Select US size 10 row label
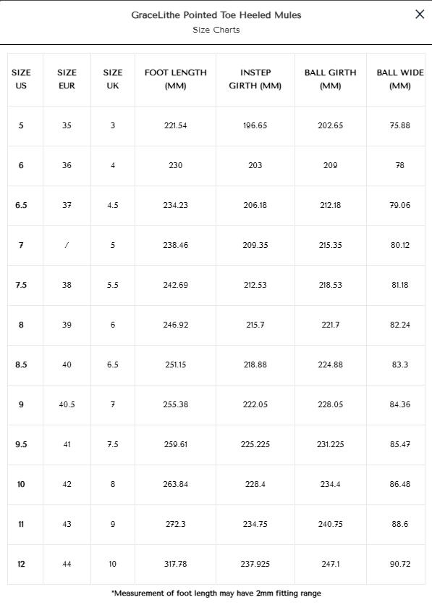The image size is (432, 608). coord(21,484)
